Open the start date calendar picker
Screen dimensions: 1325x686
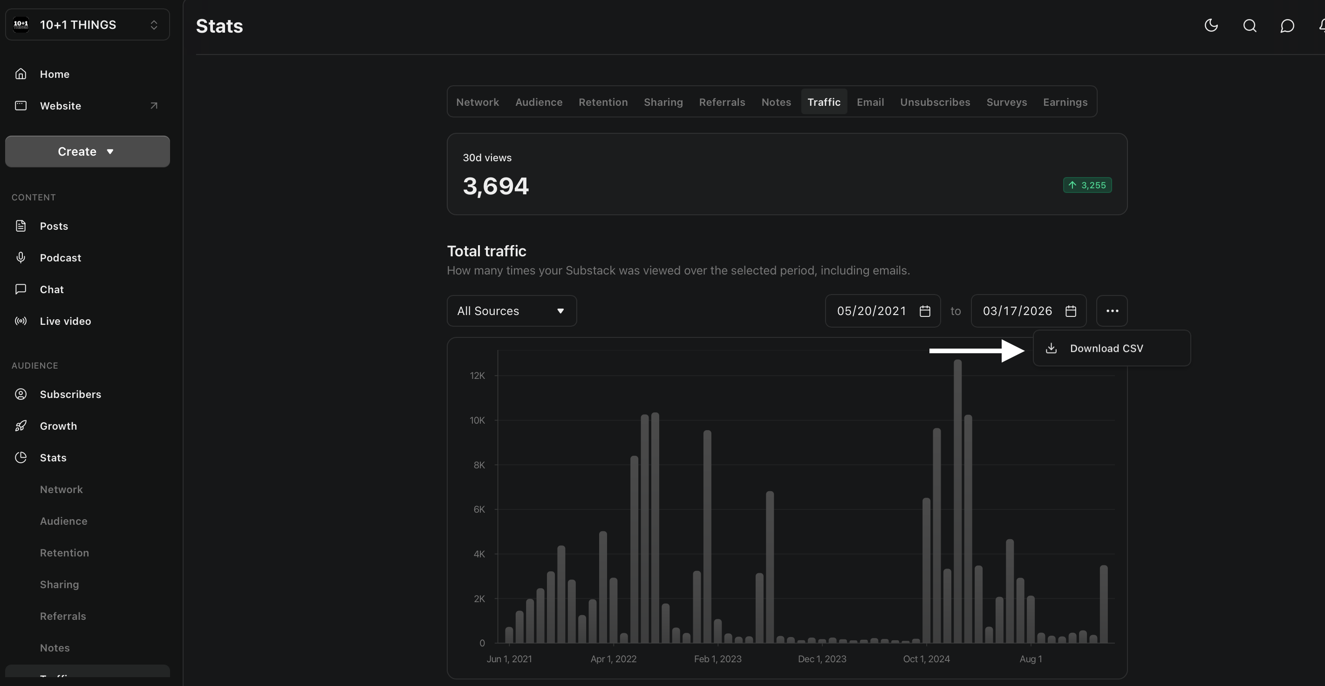coord(924,311)
